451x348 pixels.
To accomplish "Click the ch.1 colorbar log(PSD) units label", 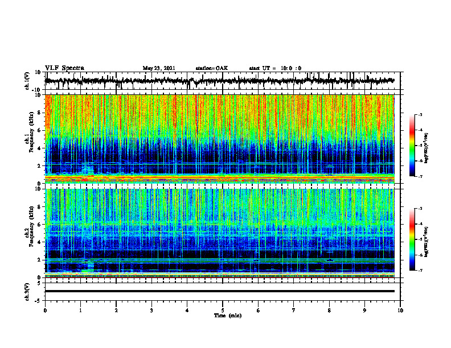I will [x=427, y=148].
